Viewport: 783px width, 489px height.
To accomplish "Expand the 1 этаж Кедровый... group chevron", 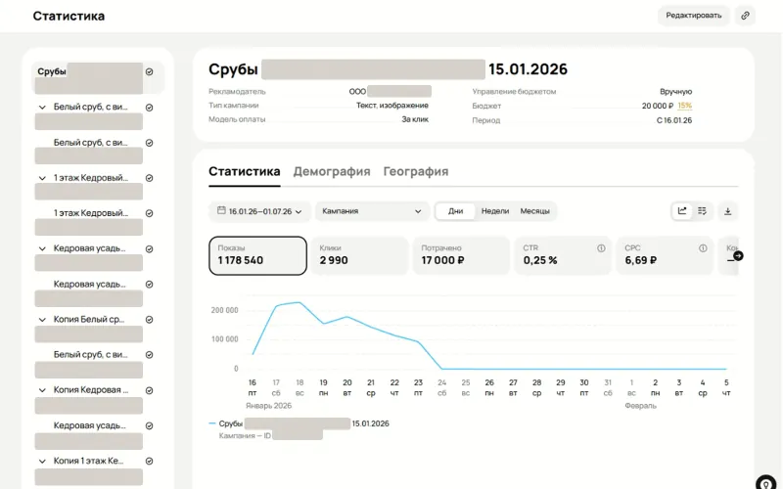I will 42,178.
